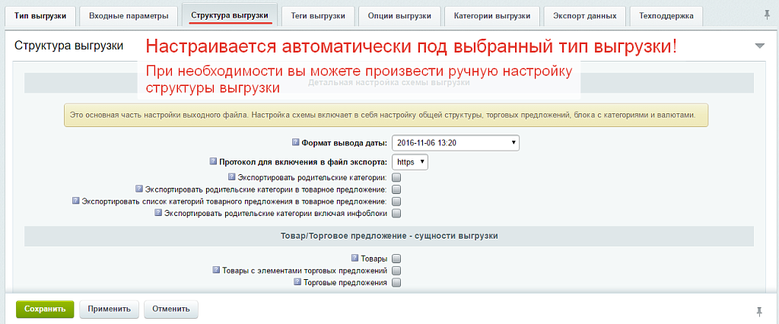Open the 'Экспорт данных' tab
779x324 pixels.
click(x=590, y=16)
